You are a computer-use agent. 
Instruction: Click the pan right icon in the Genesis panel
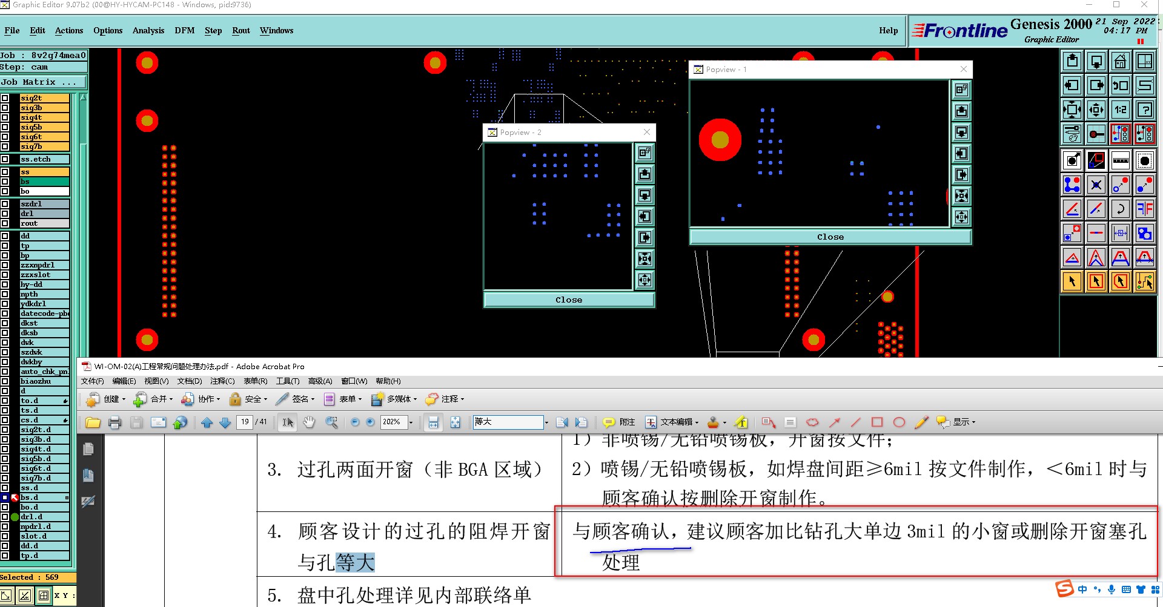point(1096,85)
